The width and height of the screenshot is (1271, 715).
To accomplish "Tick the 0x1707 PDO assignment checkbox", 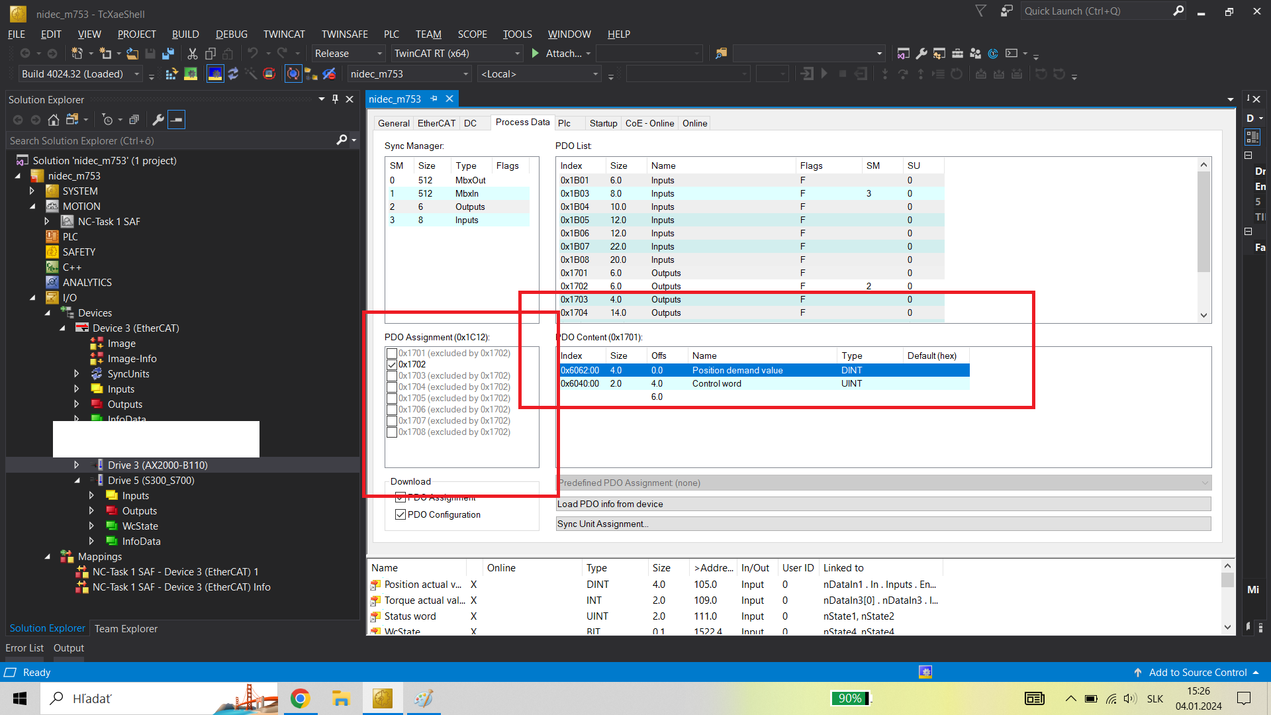I will [392, 421].
